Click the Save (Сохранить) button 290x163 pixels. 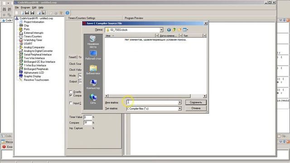coord(196,102)
